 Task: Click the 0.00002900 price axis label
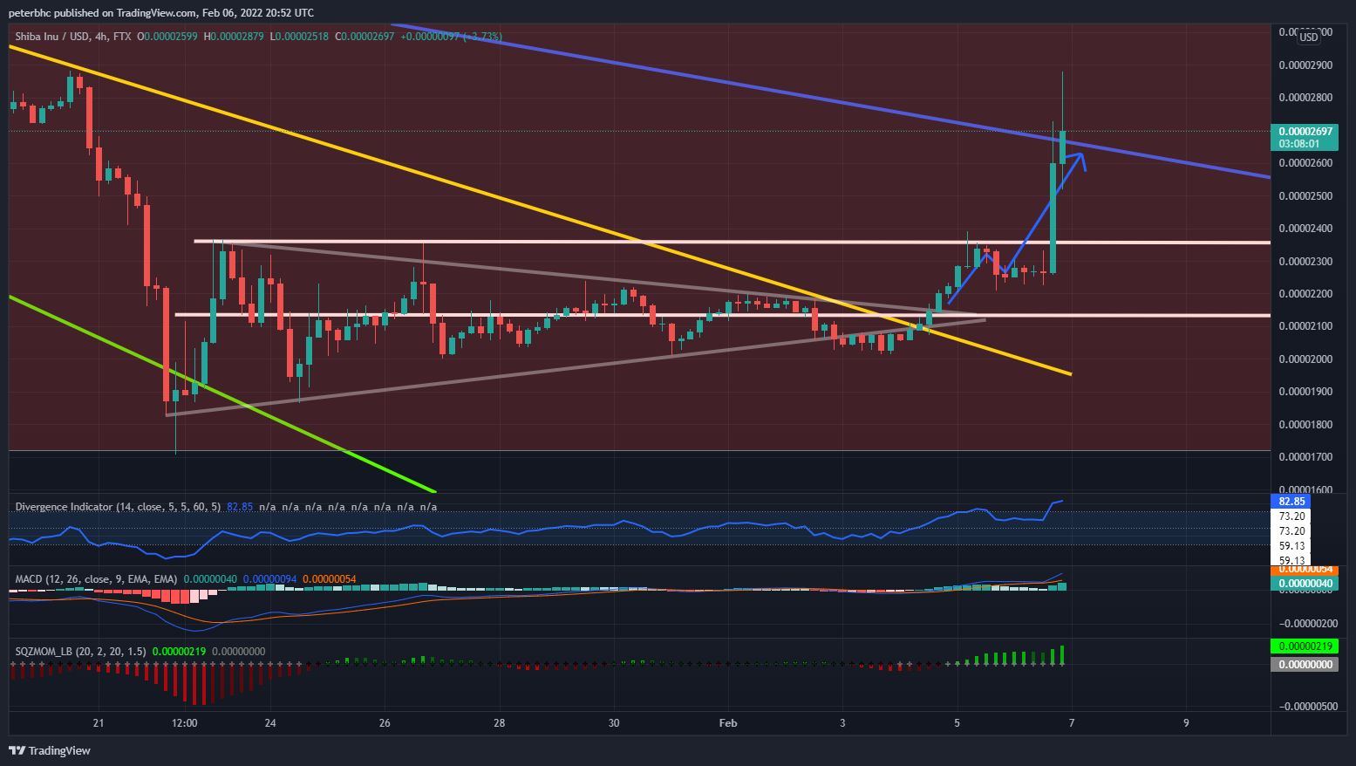(1305, 65)
